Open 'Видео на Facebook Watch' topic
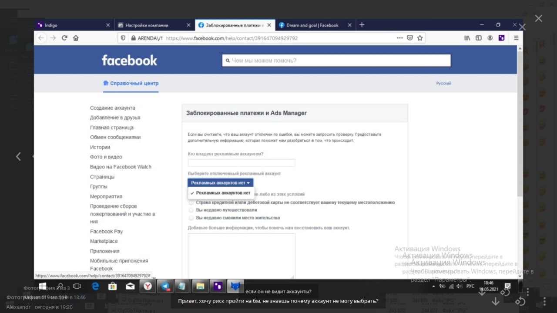This screenshot has height=313, width=557. point(121,167)
